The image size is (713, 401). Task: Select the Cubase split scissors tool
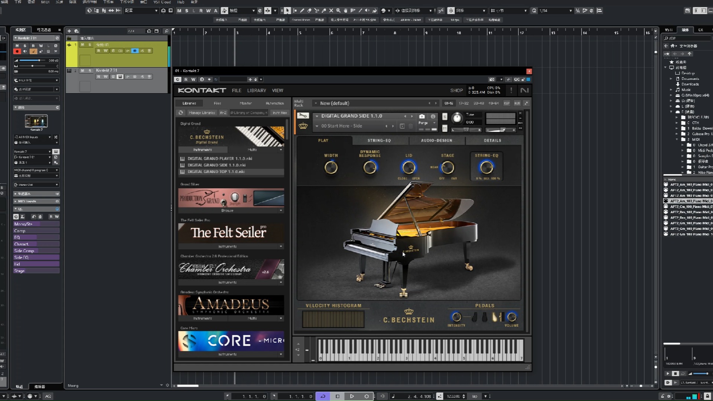coord(316,10)
